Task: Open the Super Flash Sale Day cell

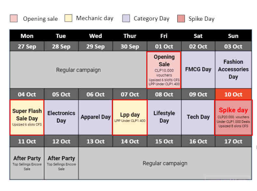Action: click(27, 117)
